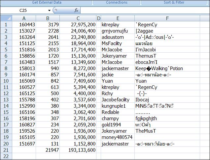
Task: Click cell showing 17,714,400
Action: (x=78, y=50)
